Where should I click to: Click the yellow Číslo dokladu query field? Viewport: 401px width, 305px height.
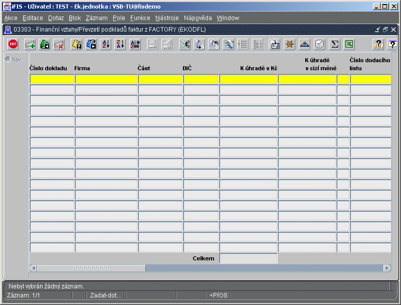(x=52, y=79)
